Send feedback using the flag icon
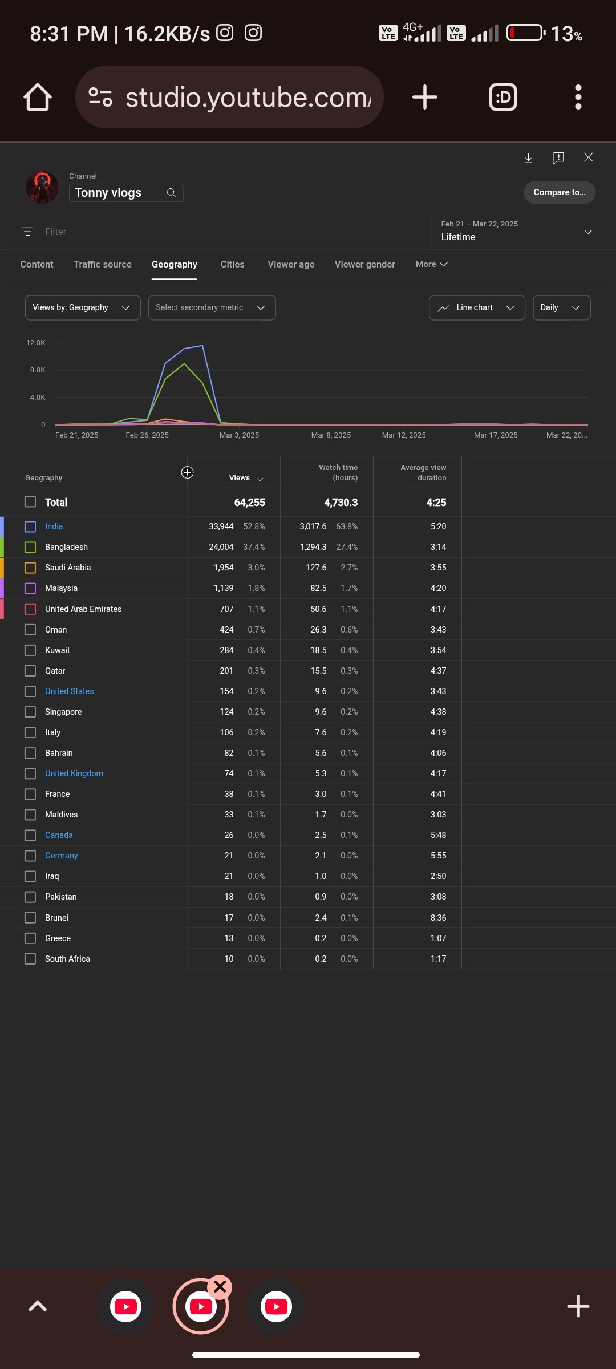 558,158
